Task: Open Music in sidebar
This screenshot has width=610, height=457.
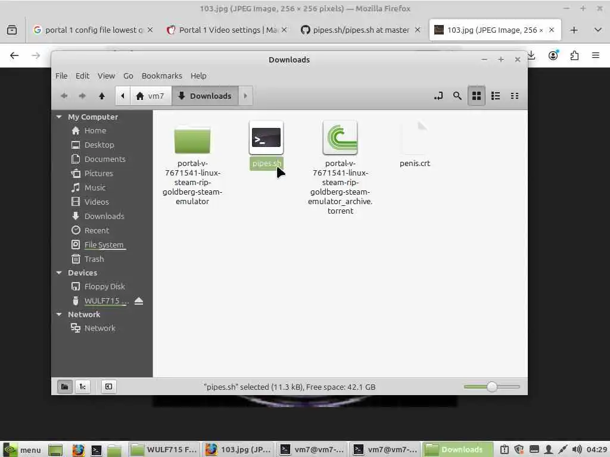Action: click(x=95, y=187)
